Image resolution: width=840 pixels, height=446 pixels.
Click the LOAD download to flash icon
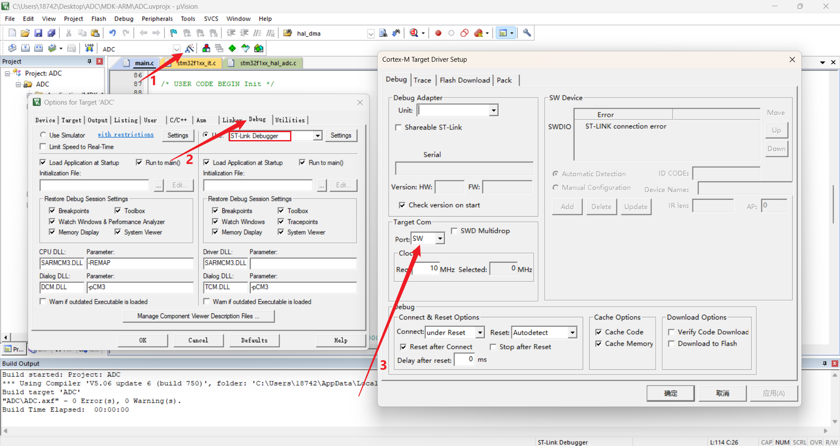[x=89, y=48]
